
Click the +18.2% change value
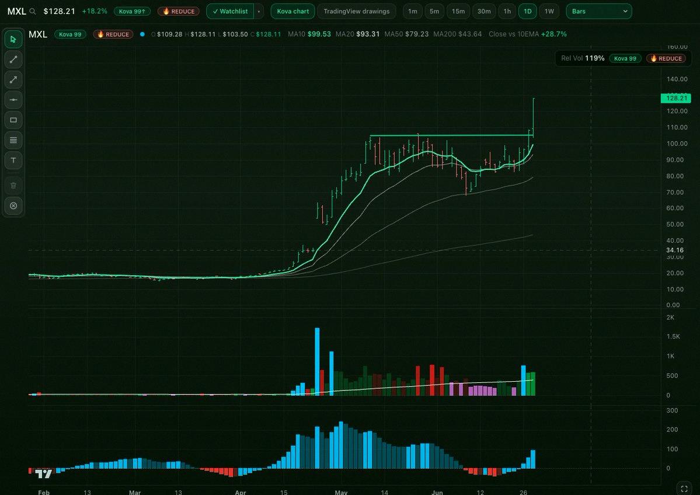[x=95, y=11]
